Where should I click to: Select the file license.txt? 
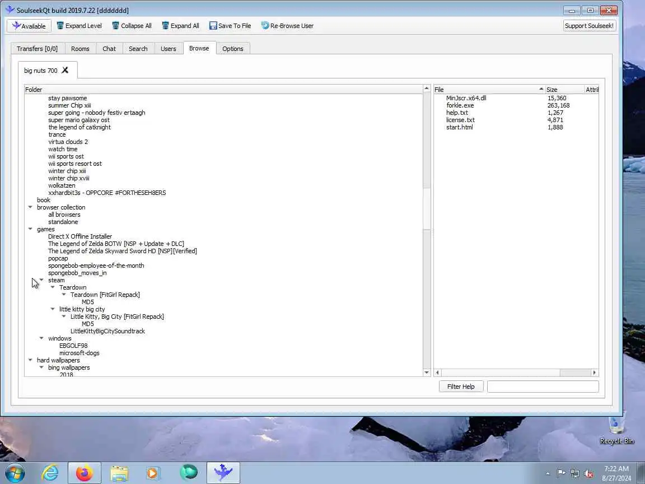(460, 120)
